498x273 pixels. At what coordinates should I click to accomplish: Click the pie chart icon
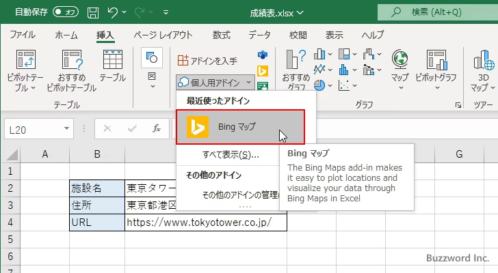point(319,85)
